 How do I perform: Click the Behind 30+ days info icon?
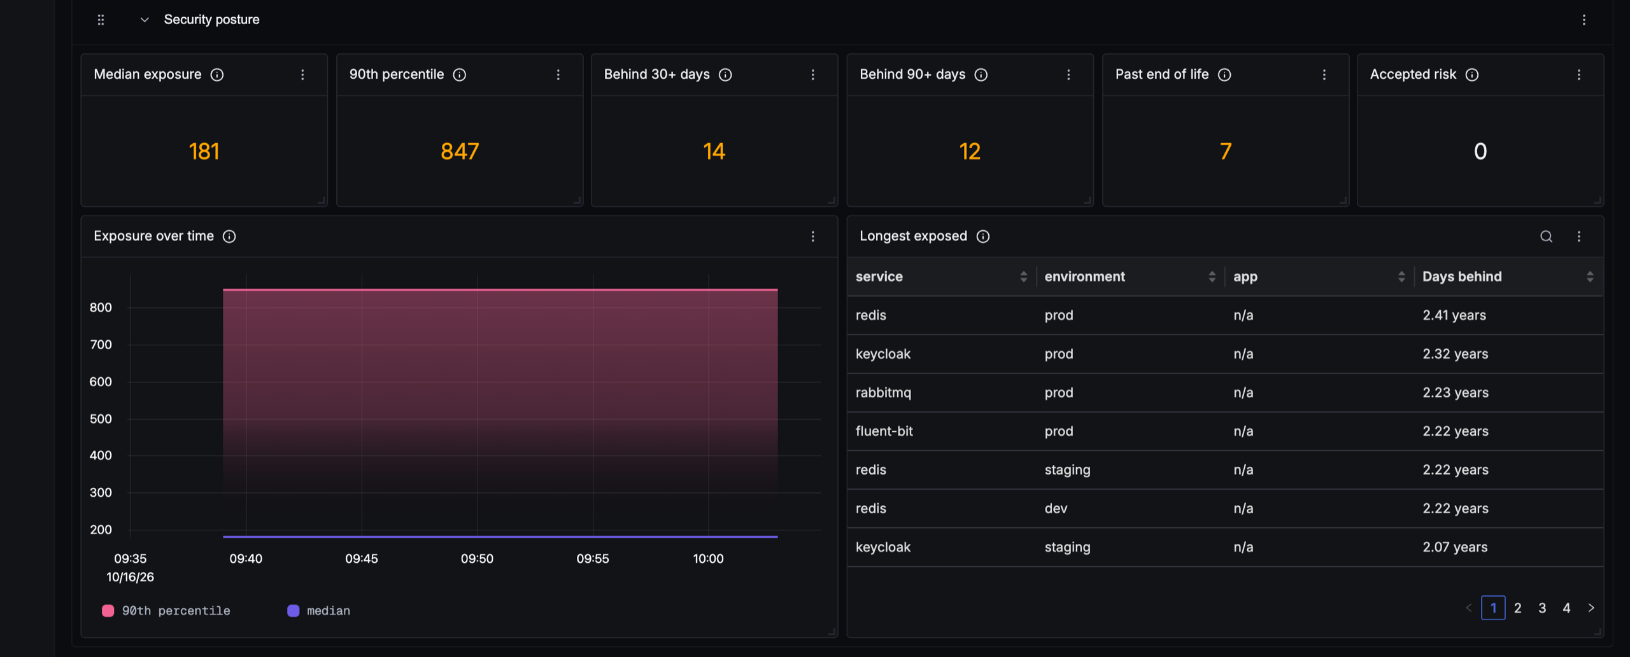(x=725, y=74)
